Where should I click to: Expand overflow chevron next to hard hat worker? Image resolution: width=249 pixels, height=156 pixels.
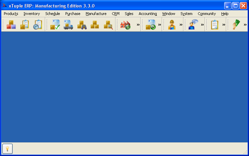tap(181, 25)
